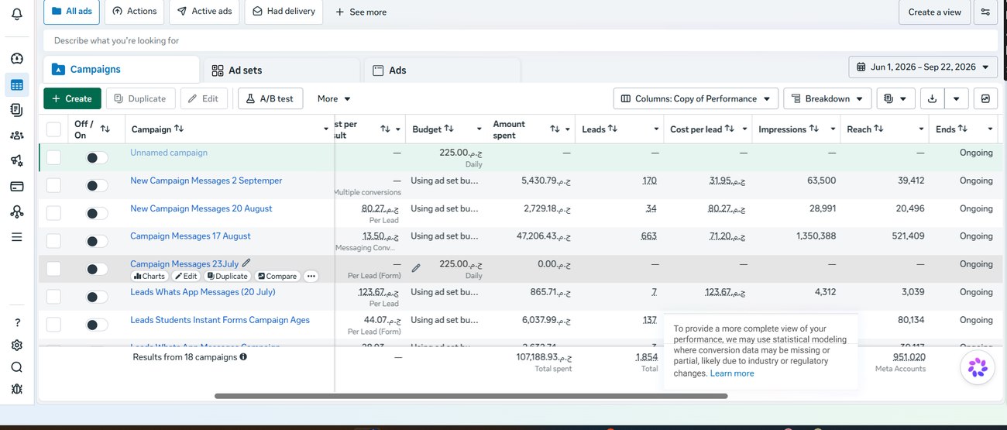Open Budget column header dropdown arrow
This screenshot has height=430, width=1007.
click(x=479, y=129)
